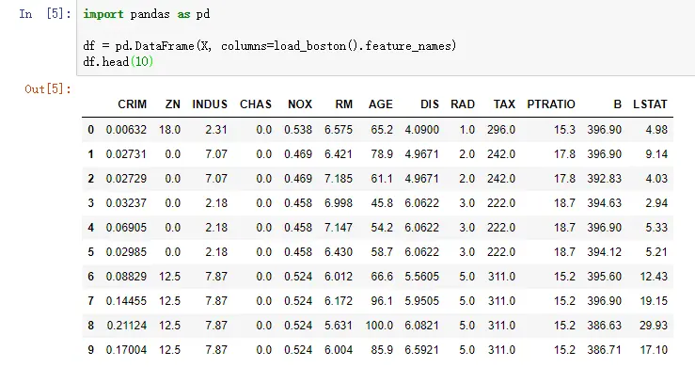
Task: Click the df.head(10) code line
Action: pyautogui.click(x=118, y=61)
